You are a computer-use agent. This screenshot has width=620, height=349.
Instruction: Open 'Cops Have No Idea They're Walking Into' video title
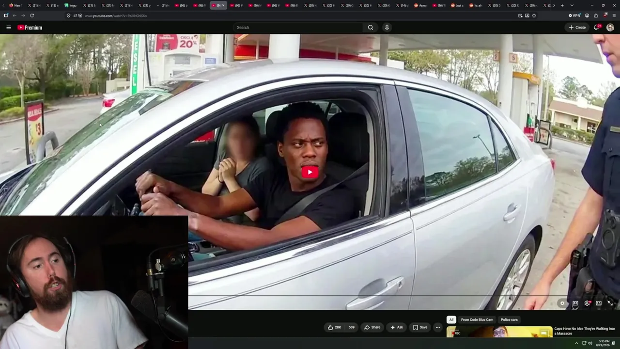(x=584, y=331)
